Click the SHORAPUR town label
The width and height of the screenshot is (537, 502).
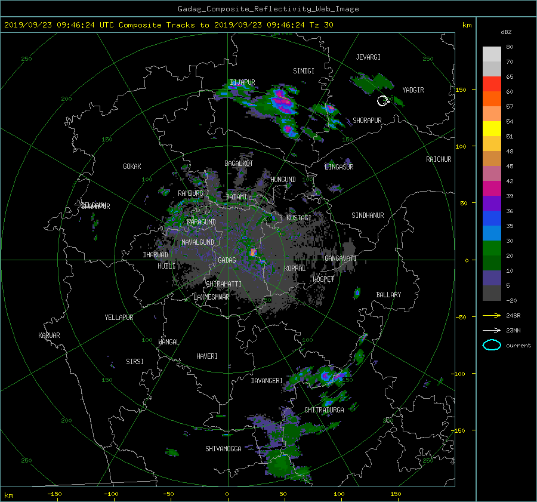coord(367,120)
